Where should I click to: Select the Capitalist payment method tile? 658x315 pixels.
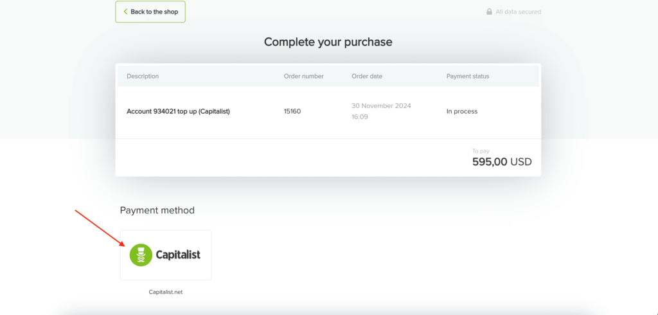point(166,255)
